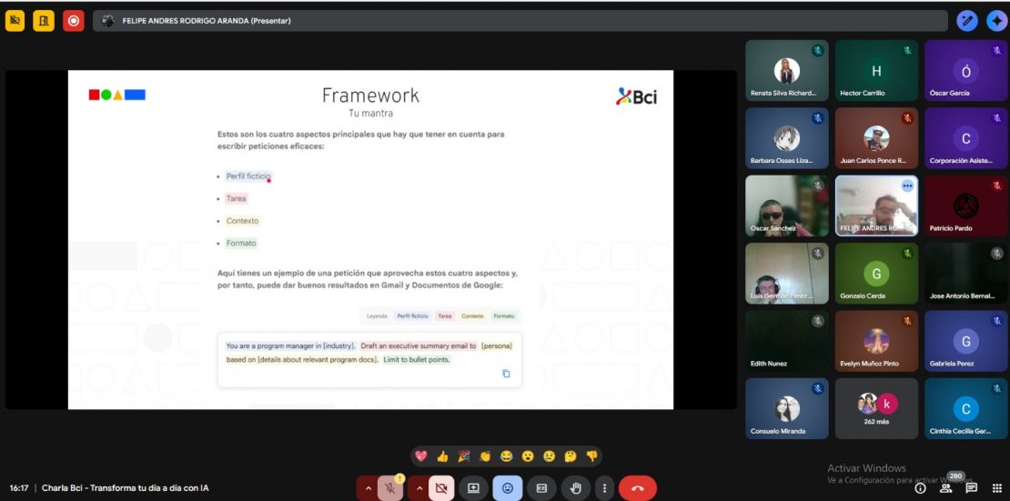Image resolution: width=1010 pixels, height=501 pixels.
Task: Click the pen annotation icon at top right
Action: tap(967, 20)
